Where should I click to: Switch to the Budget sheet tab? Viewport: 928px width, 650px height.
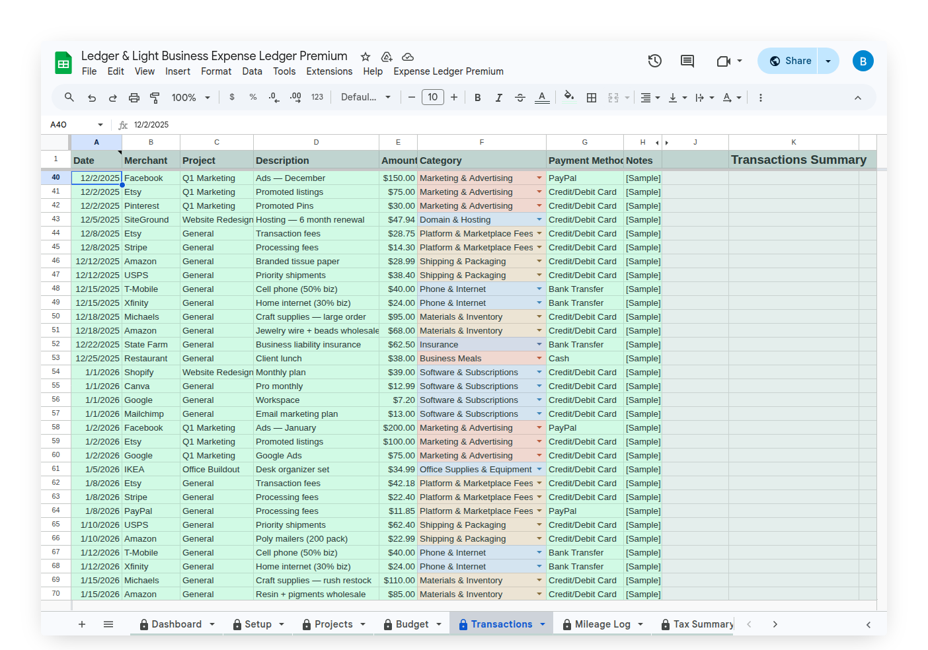click(x=412, y=624)
